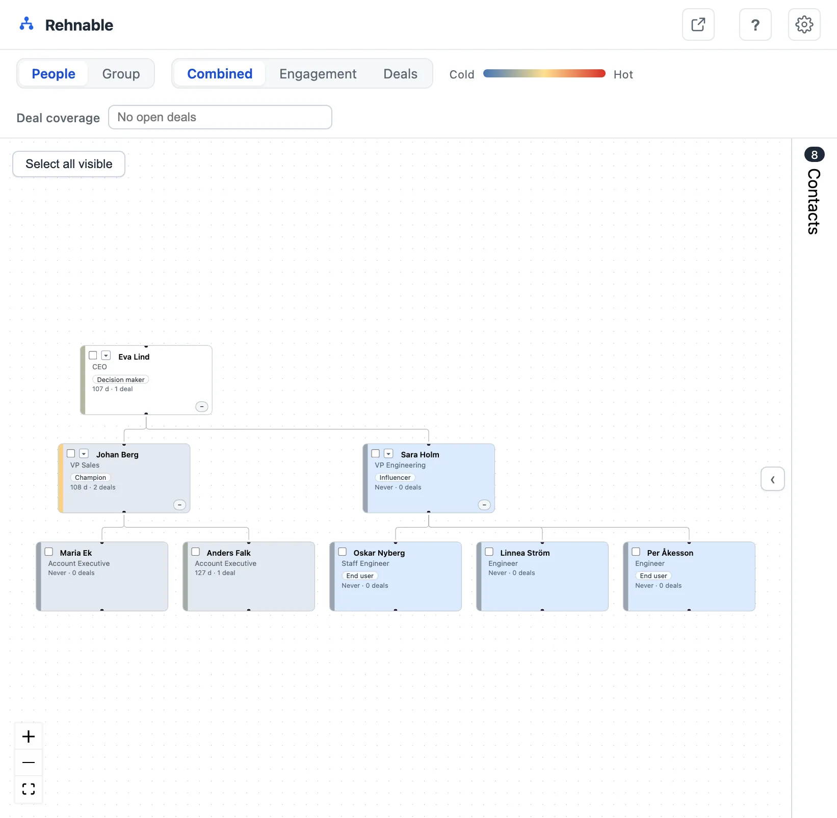Click the Select all visible button
837x818 pixels.
click(69, 164)
